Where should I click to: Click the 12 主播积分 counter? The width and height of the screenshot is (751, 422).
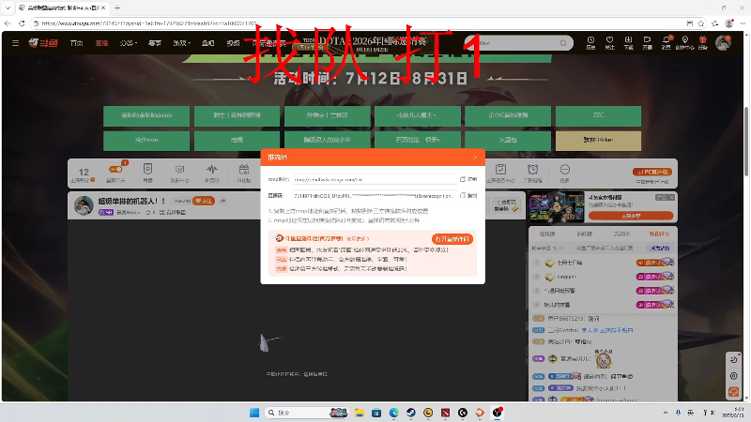(x=84, y=174)
